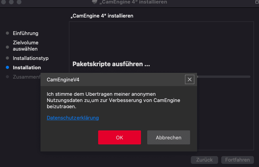Click the blue bullet beside Installation step
Viewport: 259px width, 167px height.
7,68
